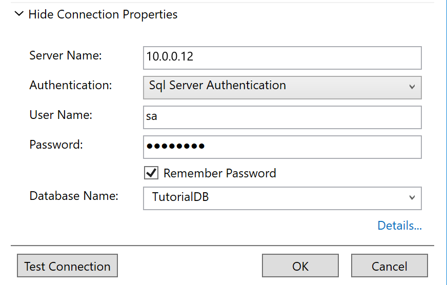Expand the TutorialDB dropdown arrow
Viewport: 447px width, 285px height.
412,198
